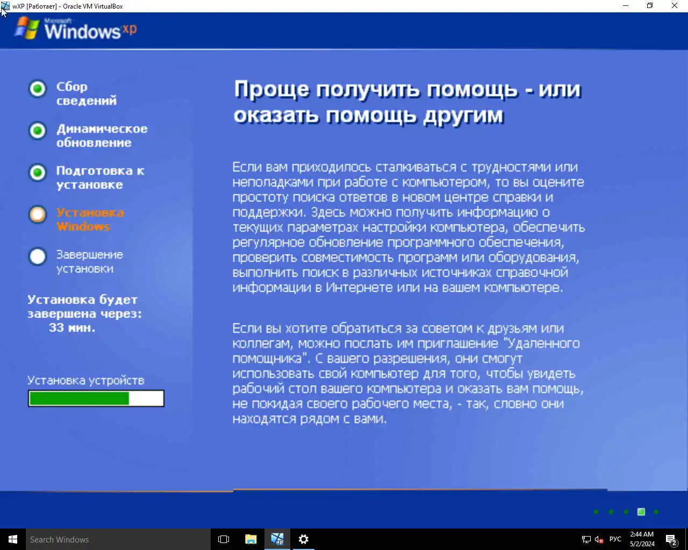The height and width of the screenshot is (550, 688).
Task: Click the green device installation progress bar
Action: pyautogui.click(x=96, y=398)
